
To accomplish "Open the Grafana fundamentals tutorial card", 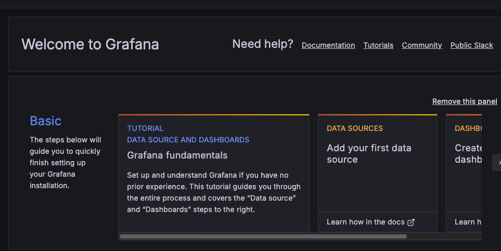I will [x=214, y=173].
